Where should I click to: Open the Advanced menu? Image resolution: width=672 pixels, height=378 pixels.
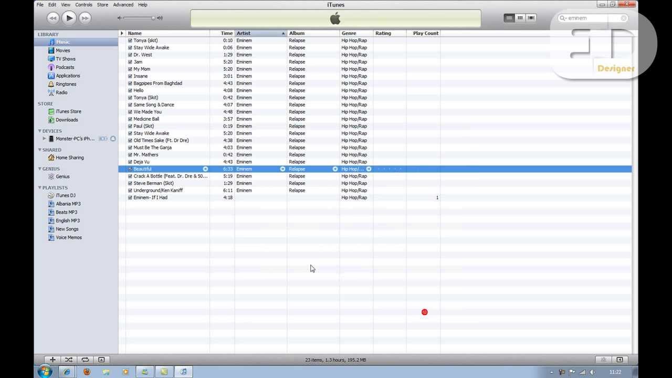pyautogui.click(x=123, y=5)
